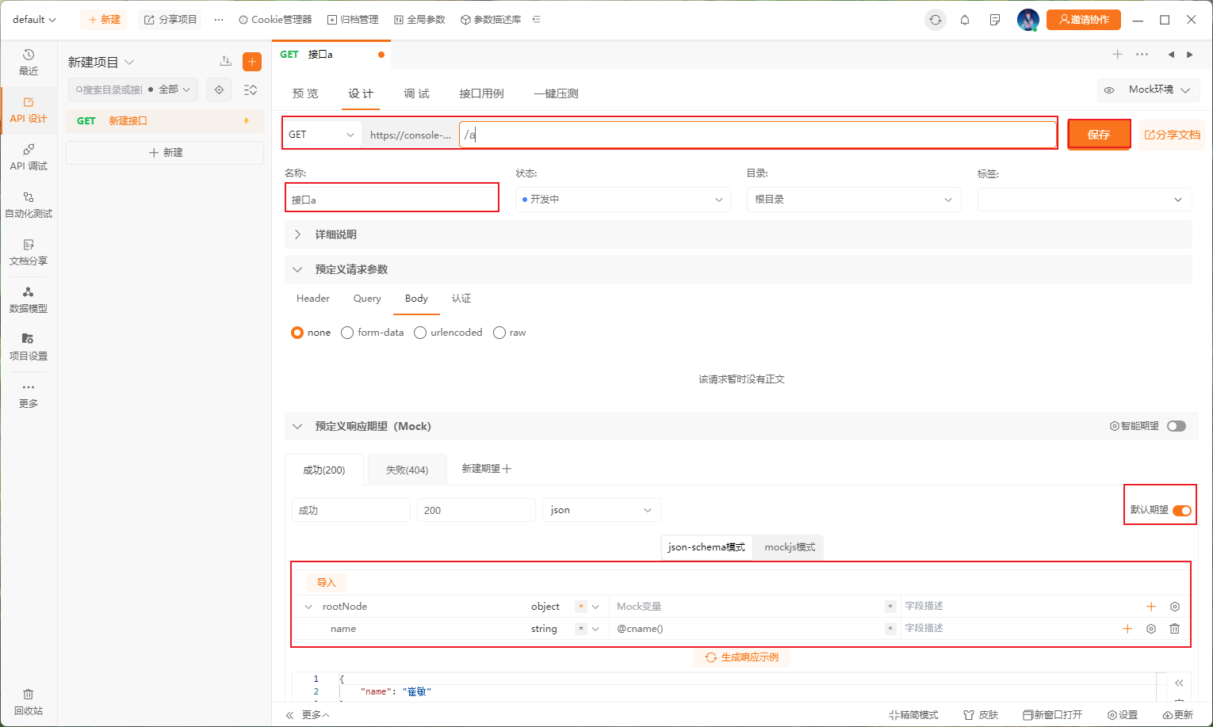Screen dimensions: 1213x727
Task: Open the GET request method dropdown
Action: 321,135
